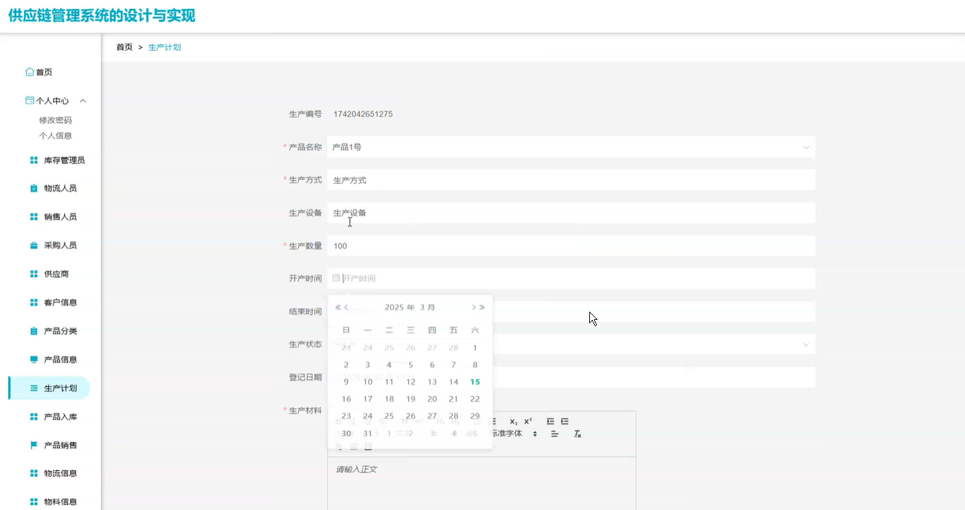
Task: Go to previous month in calendar
Action: click(x=346, y=308)
